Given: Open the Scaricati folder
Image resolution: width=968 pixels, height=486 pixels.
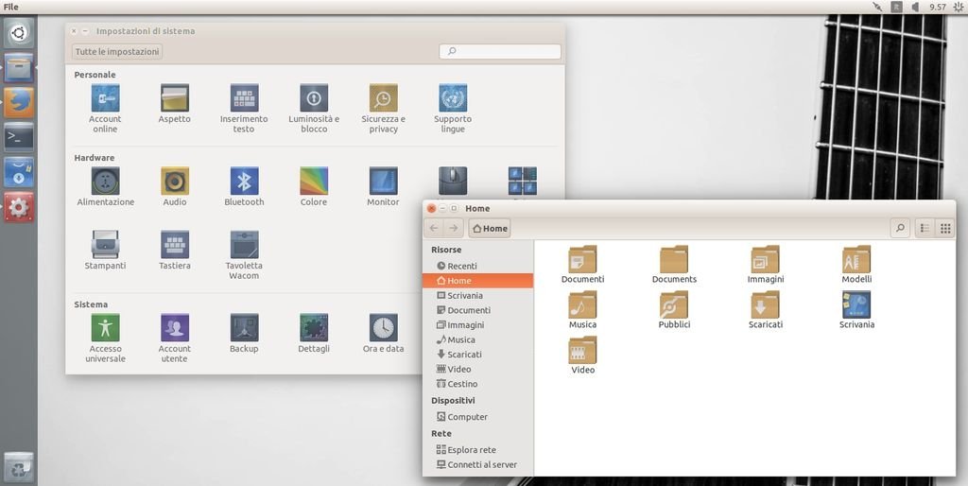Looking at the screenshot, I should [765, 305].
